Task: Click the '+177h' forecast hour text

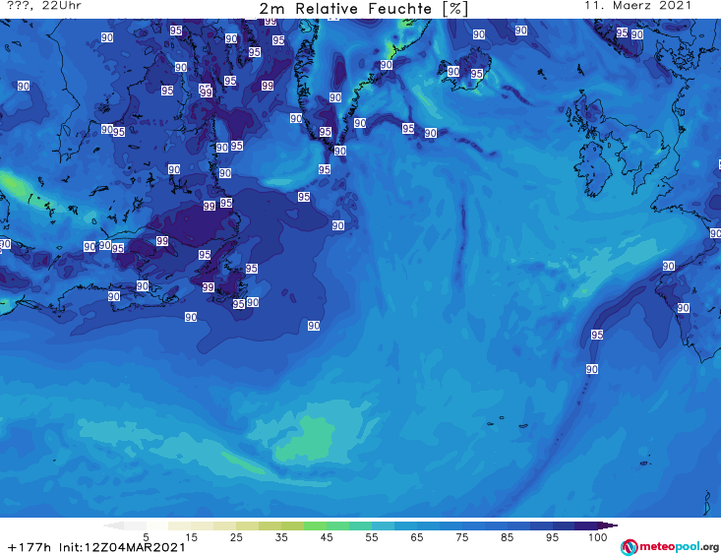Action: click(x=30, y=547)
